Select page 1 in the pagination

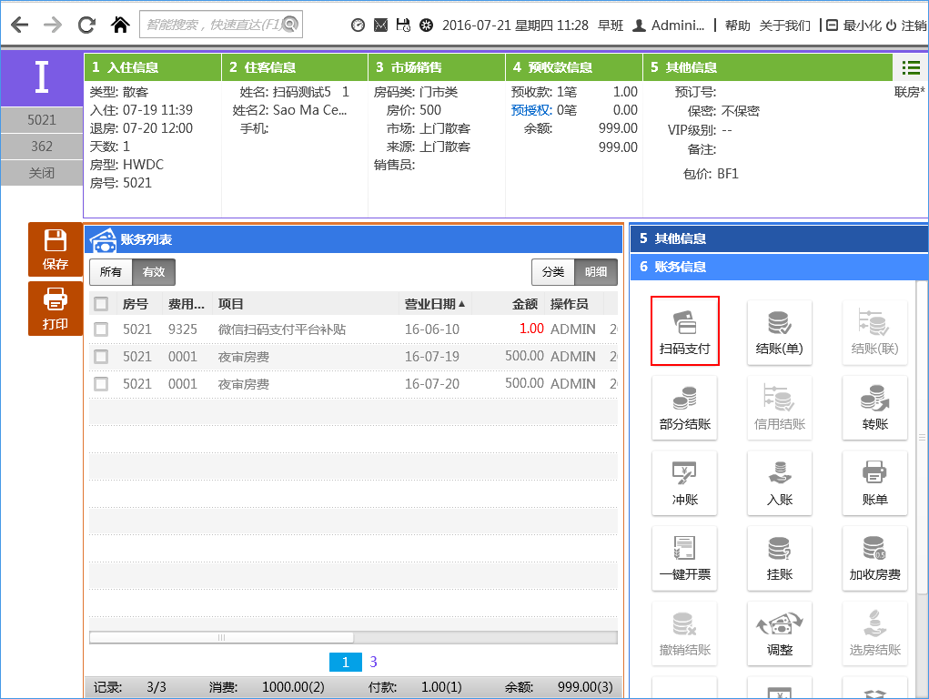[346, 663]
